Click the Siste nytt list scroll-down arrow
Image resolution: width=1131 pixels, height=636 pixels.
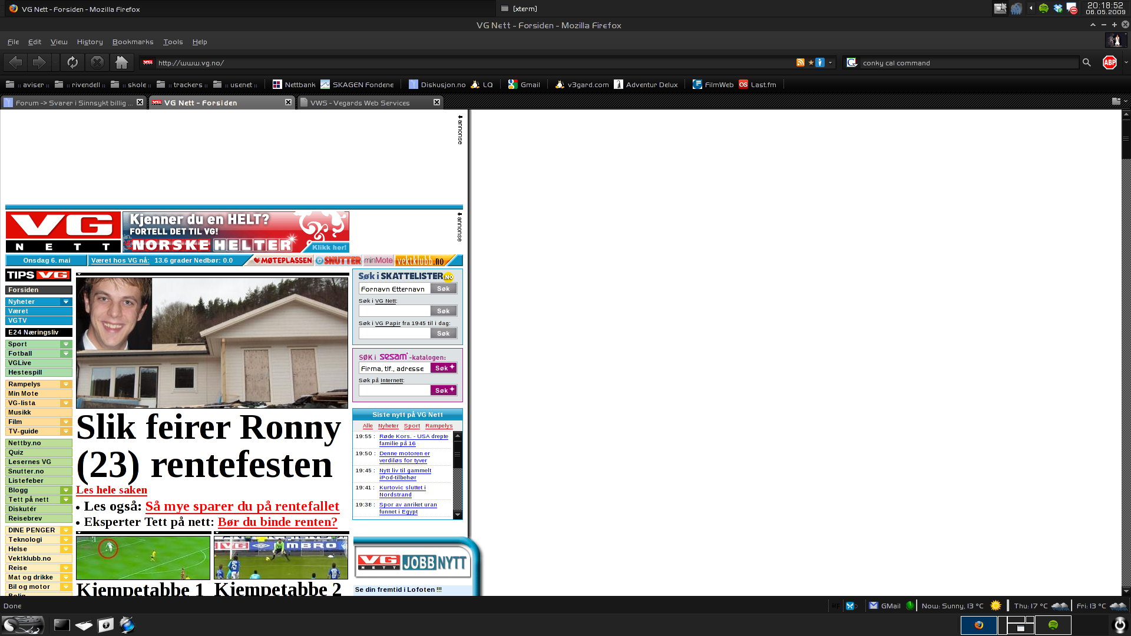coord(458,515)
